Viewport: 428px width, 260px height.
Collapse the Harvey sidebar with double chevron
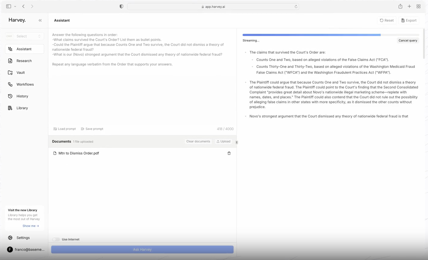(40, 20)
